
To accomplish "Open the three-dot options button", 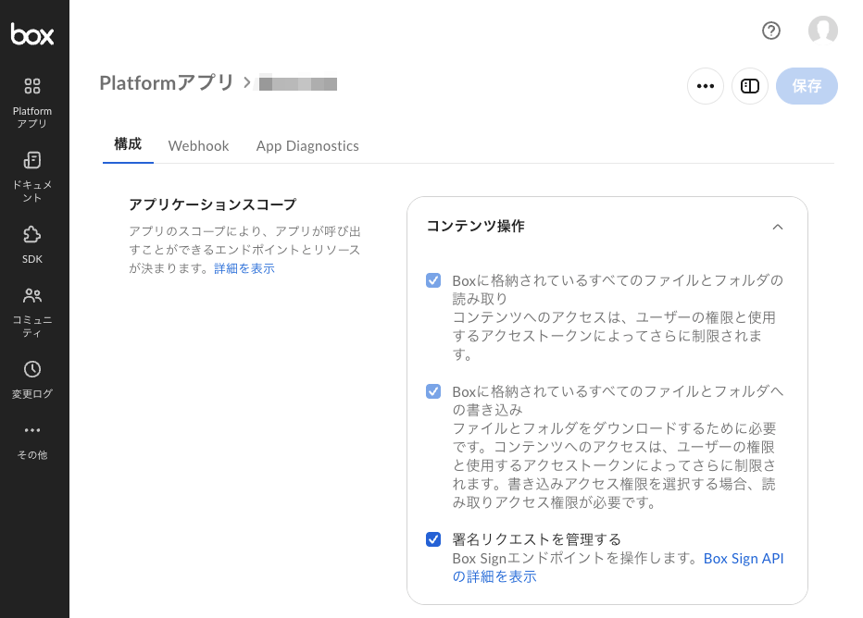I will pyautogui.click(x=706, y=86).
